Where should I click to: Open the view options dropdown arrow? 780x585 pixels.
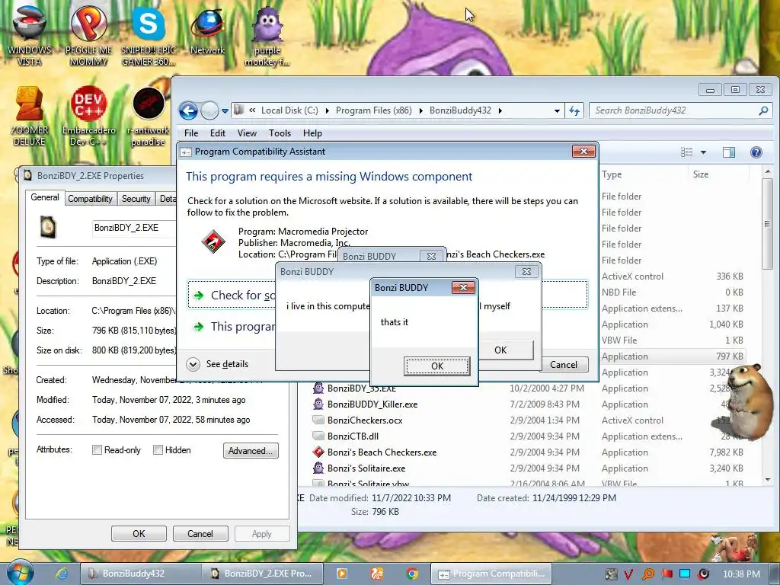(703, 152)
